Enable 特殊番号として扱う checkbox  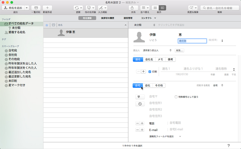176,97
